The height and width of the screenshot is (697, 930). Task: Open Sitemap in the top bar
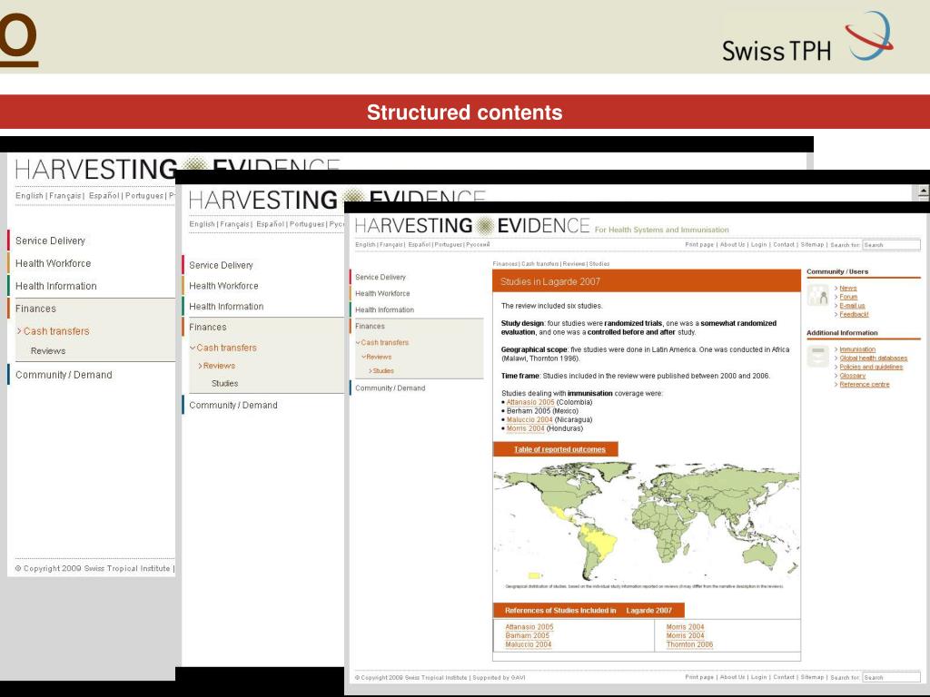pyautogui.click(x=812, y=244)
